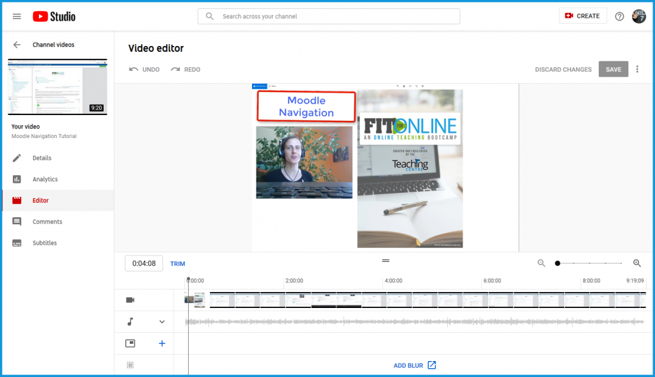Select the Editor section

[x=58, y=201]
